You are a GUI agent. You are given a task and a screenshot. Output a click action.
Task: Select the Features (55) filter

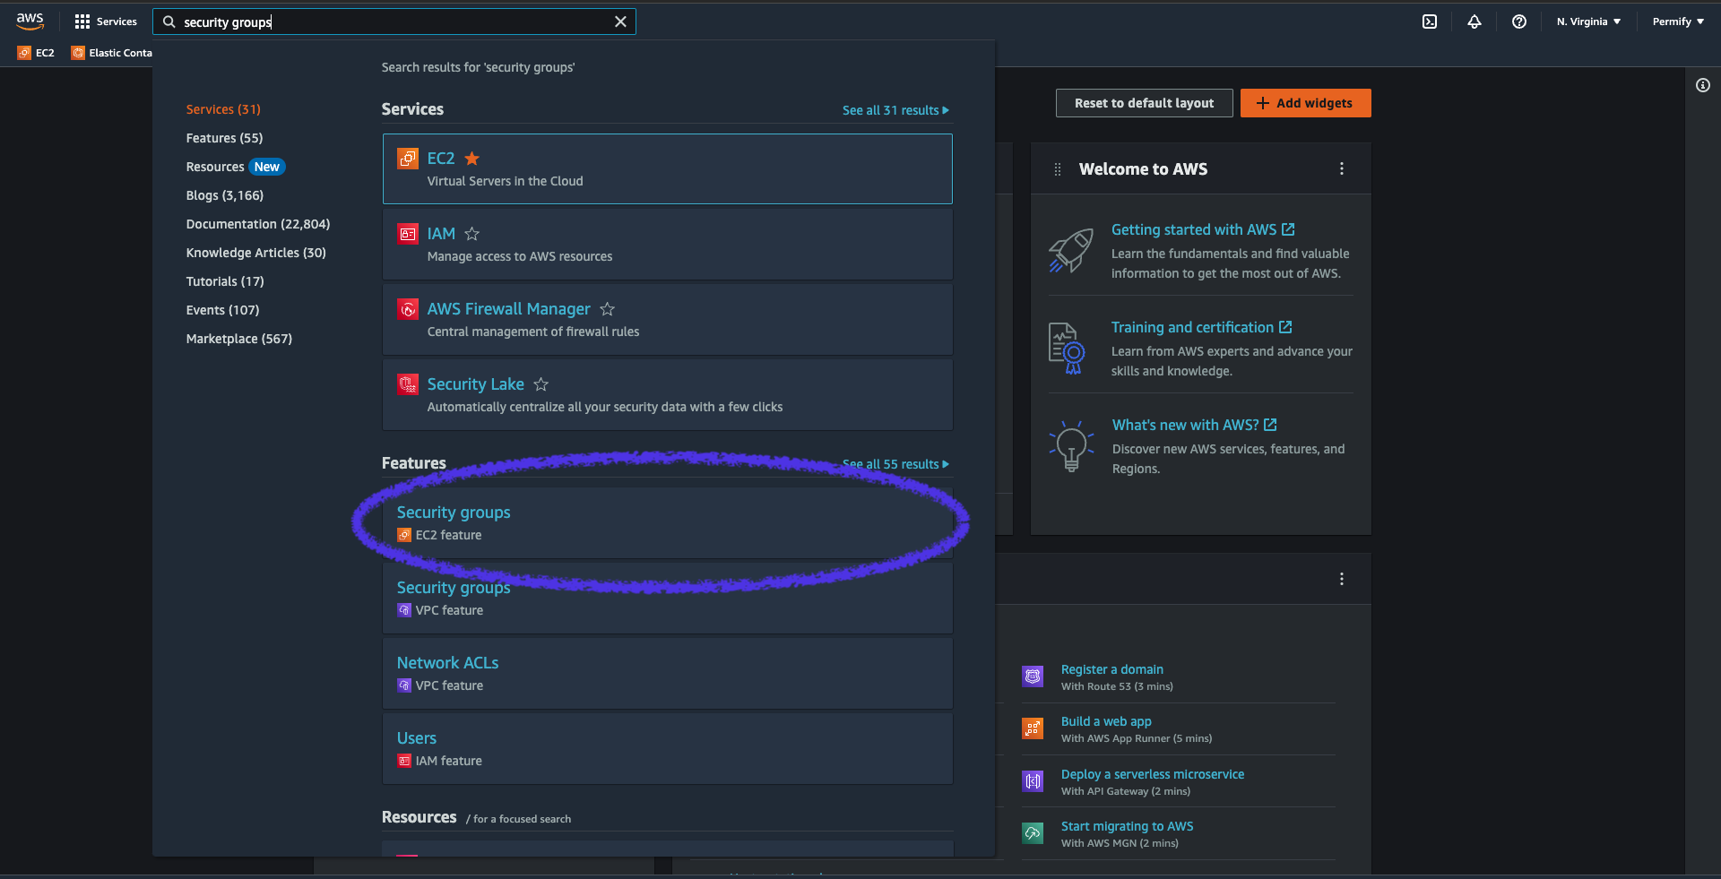[x=224, y=138]
